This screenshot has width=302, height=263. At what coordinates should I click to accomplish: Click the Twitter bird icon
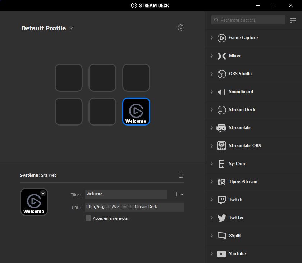pyautogui.click(x=222, y=218)
